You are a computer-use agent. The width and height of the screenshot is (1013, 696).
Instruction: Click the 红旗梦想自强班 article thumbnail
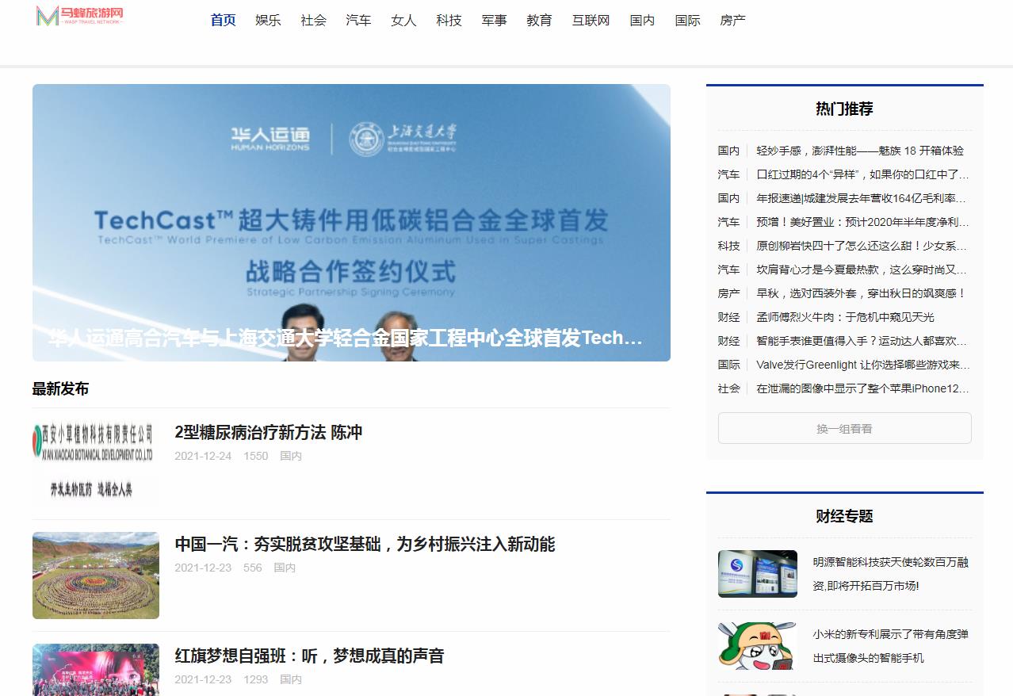[x=95, y=670]
